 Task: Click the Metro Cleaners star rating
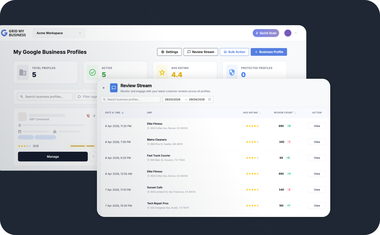[252, 142]
